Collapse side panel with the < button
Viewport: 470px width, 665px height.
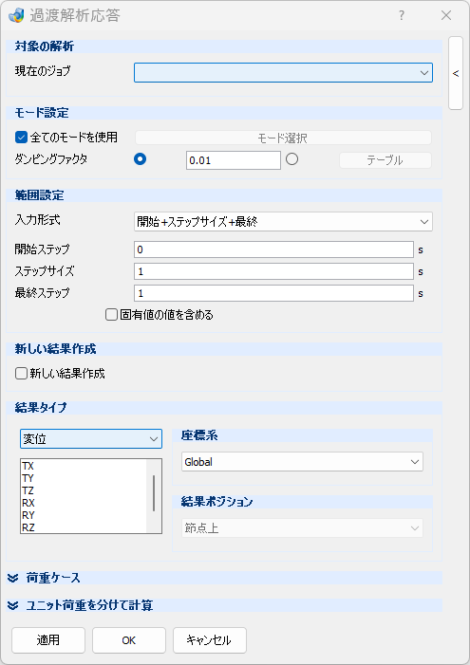click(x=456, y=73)
